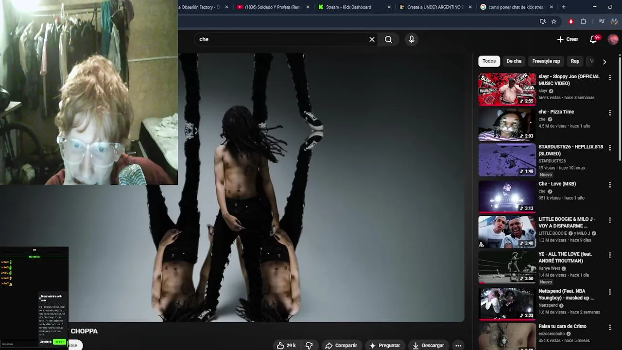Click the magnifier search button

point(388,39)
